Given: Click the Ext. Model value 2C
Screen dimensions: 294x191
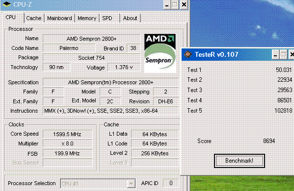Looking at the screenshot, I should coord(110,101).
